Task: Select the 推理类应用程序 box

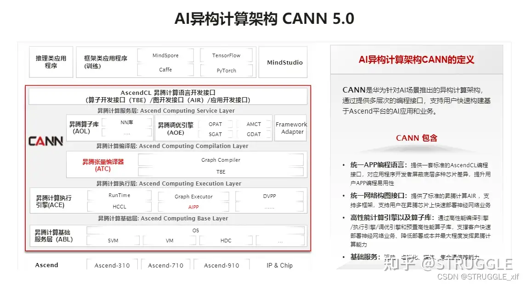Action: (51, 62)
